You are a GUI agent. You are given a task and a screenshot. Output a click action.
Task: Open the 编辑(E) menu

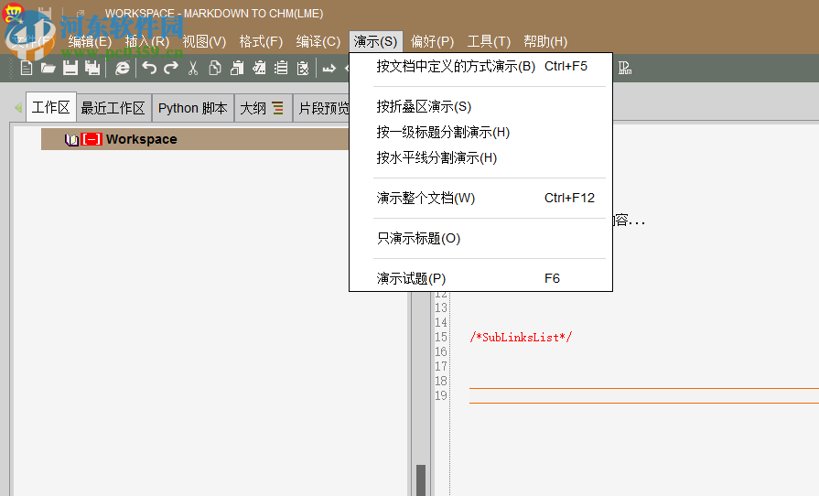point(90,41)
